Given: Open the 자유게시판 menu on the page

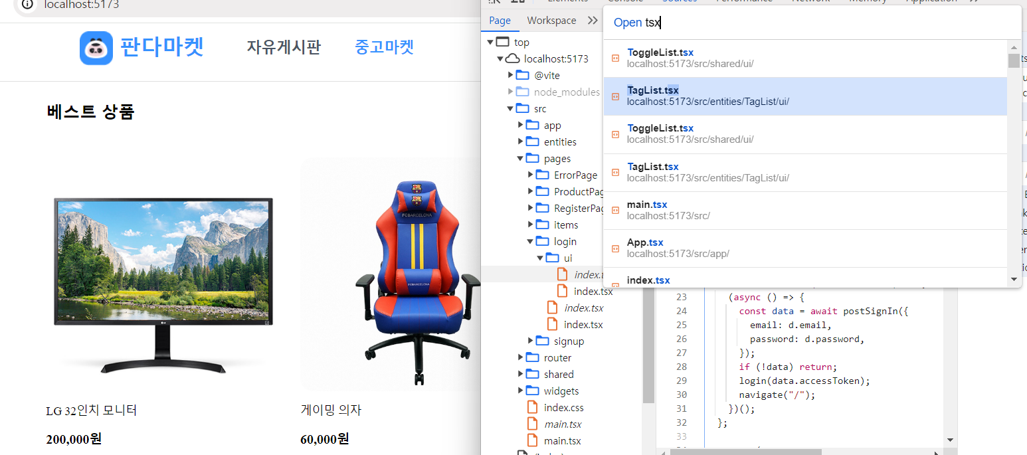Looking at the screenshot, I should click(x=284, y=47).
